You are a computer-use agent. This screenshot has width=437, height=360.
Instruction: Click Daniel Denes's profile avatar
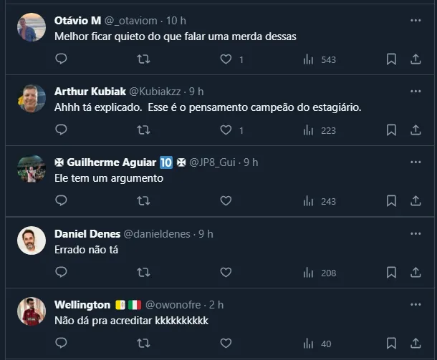pos(32,240)
